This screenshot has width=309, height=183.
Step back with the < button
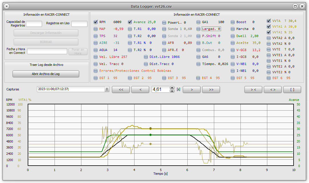pos(140,90)
